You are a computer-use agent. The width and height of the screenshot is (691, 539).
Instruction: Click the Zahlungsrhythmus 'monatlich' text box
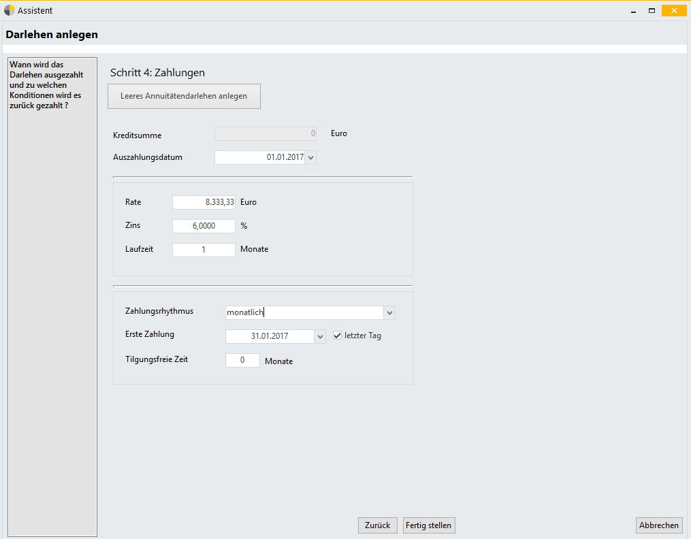(304, 312)
